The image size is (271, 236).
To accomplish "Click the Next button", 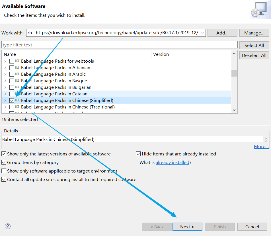I will tap(187, 227).
